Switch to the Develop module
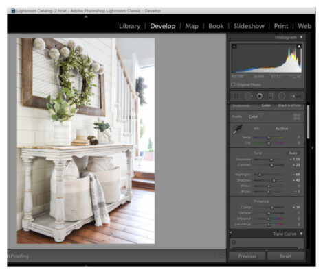The height and width of the screenshot is (274, 323). [x=163, y=26]
